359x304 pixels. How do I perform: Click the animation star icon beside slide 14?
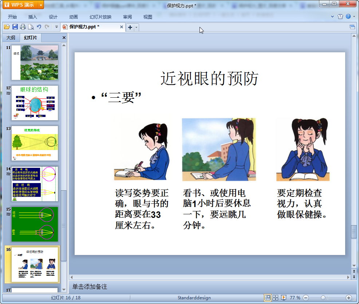(x=8, y=174)
